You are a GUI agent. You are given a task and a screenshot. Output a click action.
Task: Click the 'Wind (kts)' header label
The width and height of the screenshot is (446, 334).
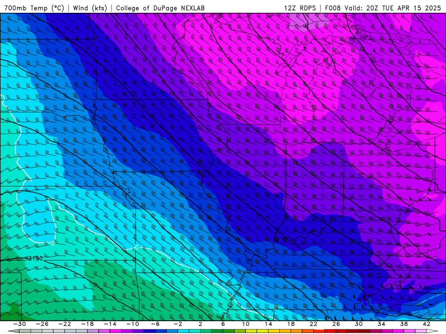coord(90,8)
